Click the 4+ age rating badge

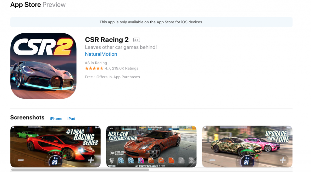point(136,40)
